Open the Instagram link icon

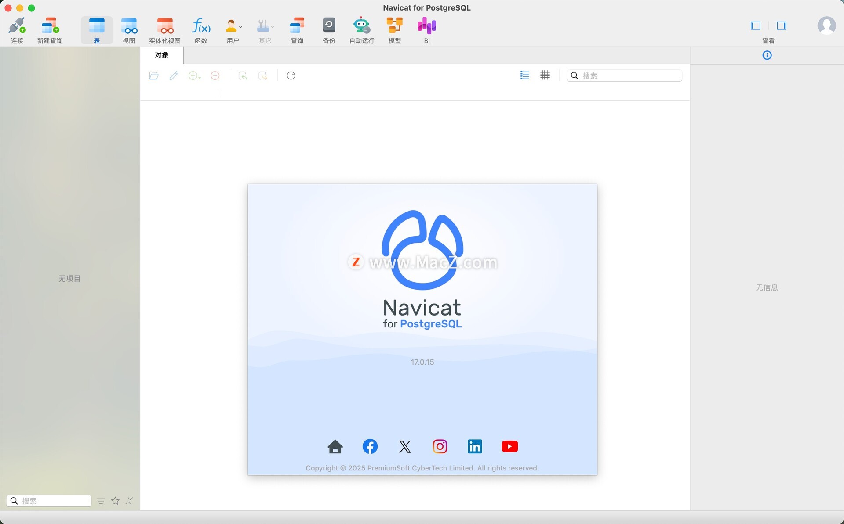click(440, 446)
